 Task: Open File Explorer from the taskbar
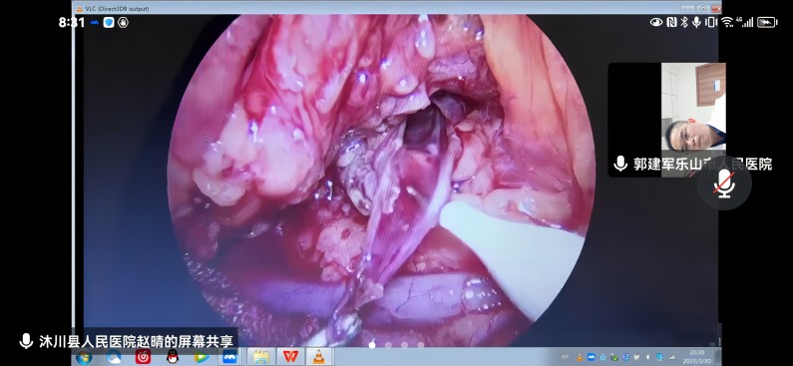tap(261, 357)
